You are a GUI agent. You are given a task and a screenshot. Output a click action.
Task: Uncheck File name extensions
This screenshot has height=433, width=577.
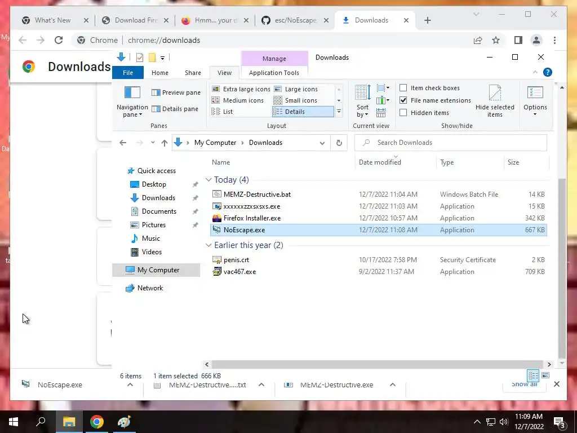(403, 100)
